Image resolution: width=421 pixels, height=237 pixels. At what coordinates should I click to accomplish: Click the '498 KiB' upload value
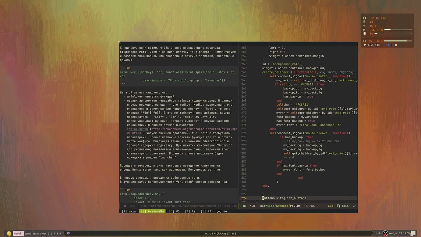[x=374, y=45]
